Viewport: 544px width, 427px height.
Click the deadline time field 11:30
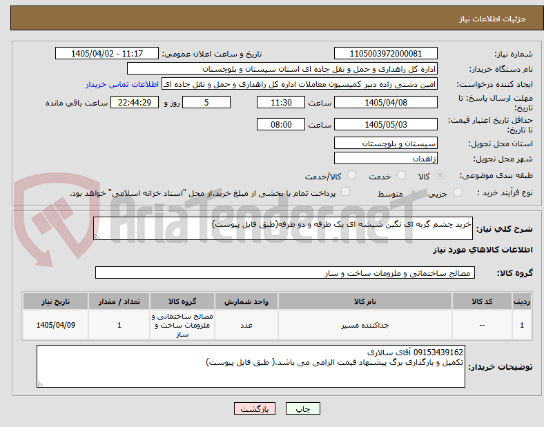tap(281, 102)
